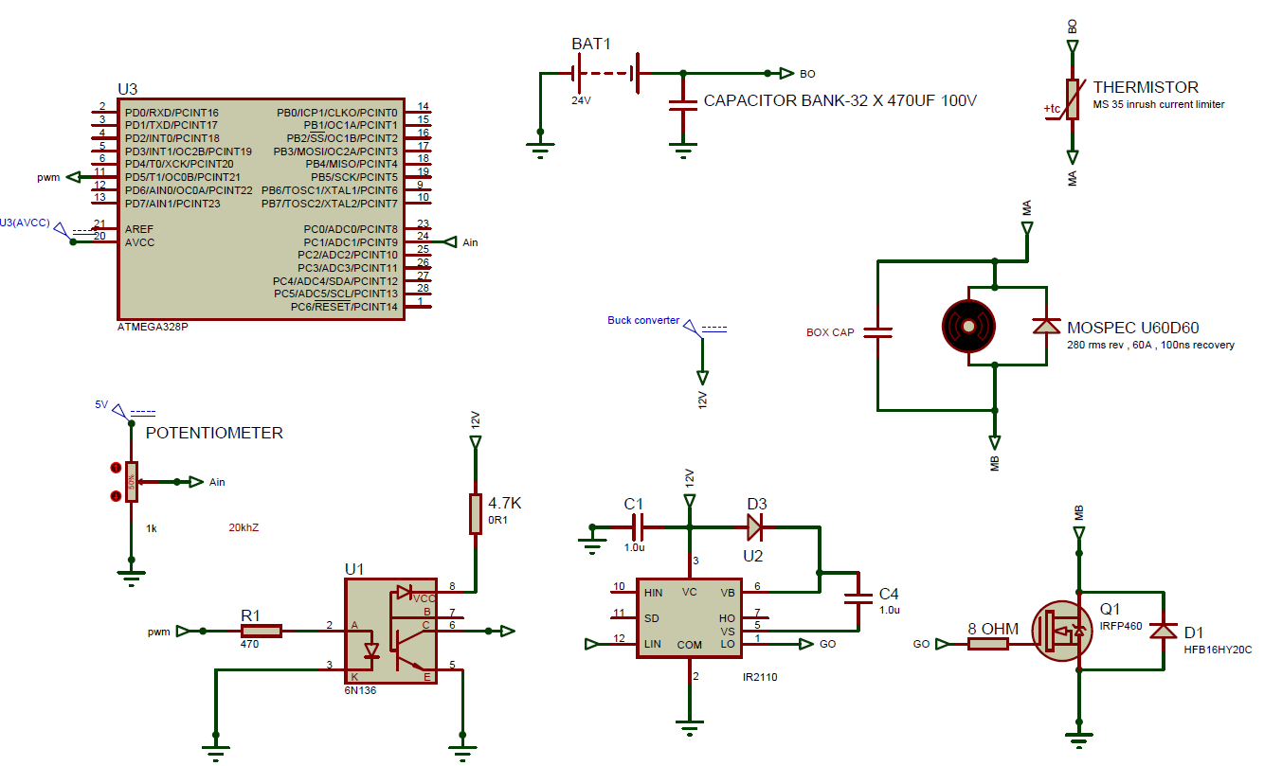Click the potentiometer resistor body

tap(131, 482)
